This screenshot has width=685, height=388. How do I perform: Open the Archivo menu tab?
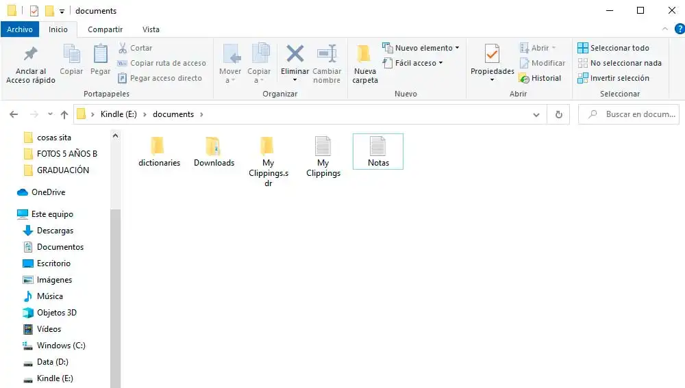click(20, 29)
